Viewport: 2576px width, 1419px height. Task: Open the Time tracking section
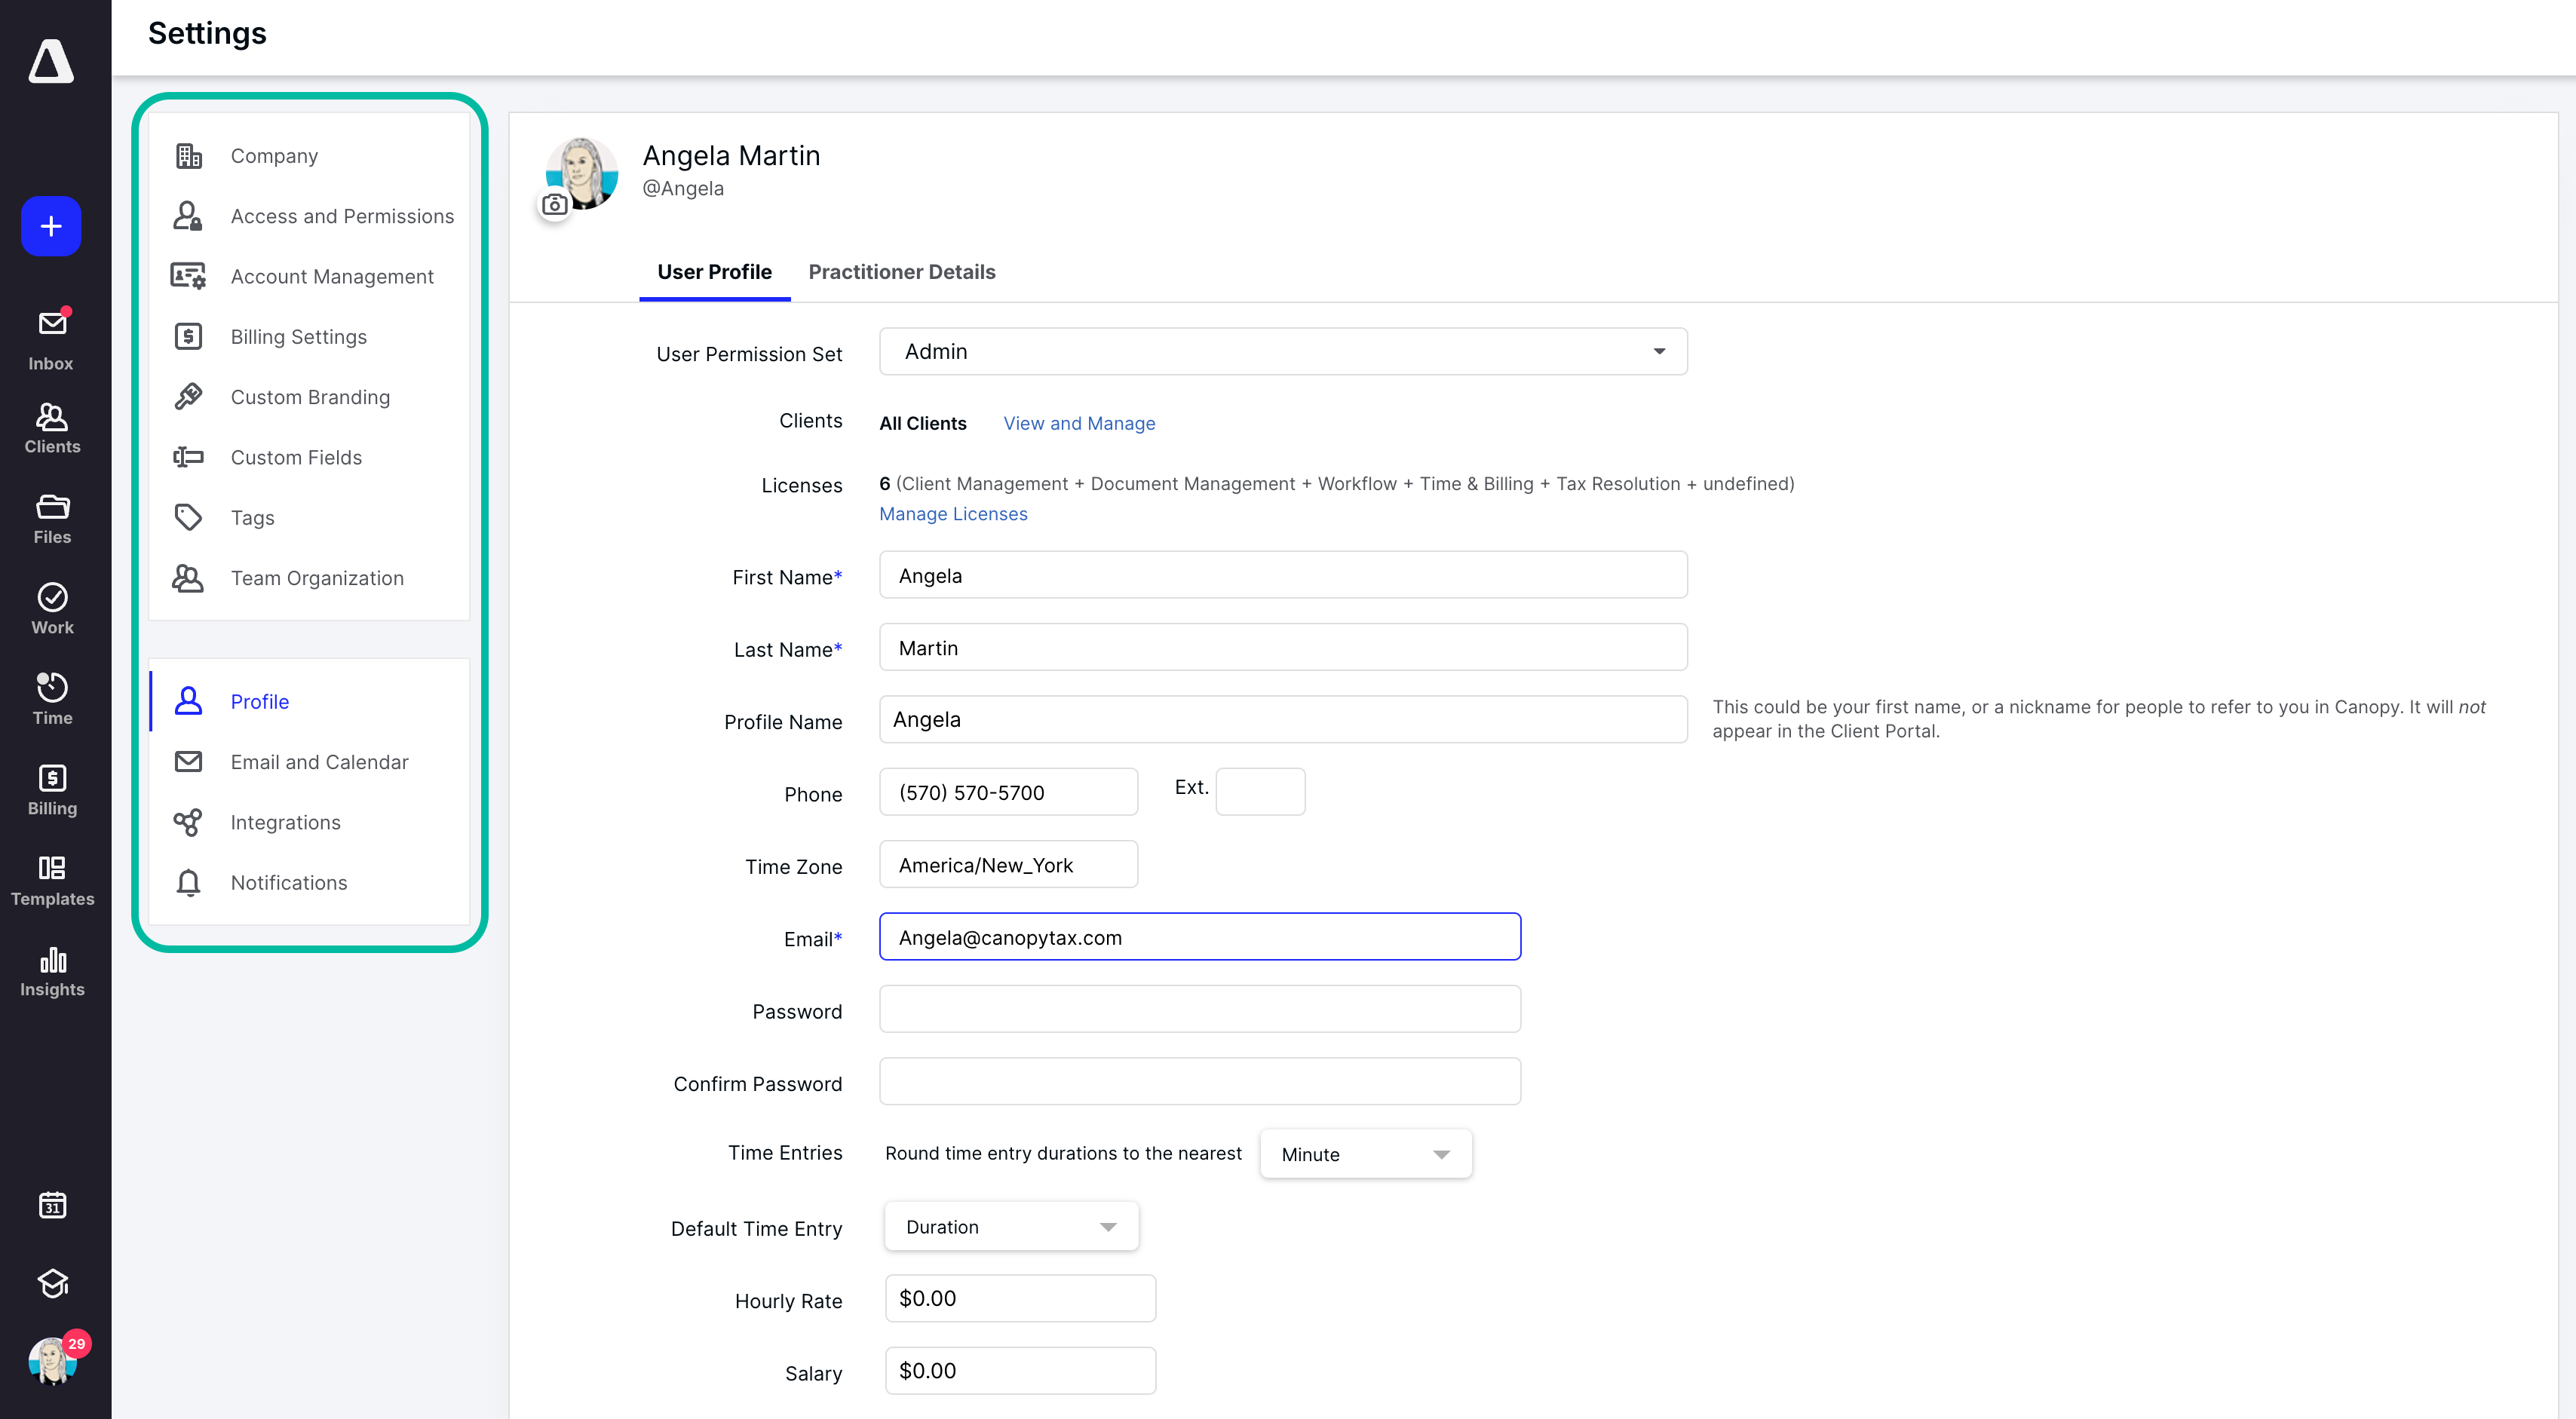(52, 699)
